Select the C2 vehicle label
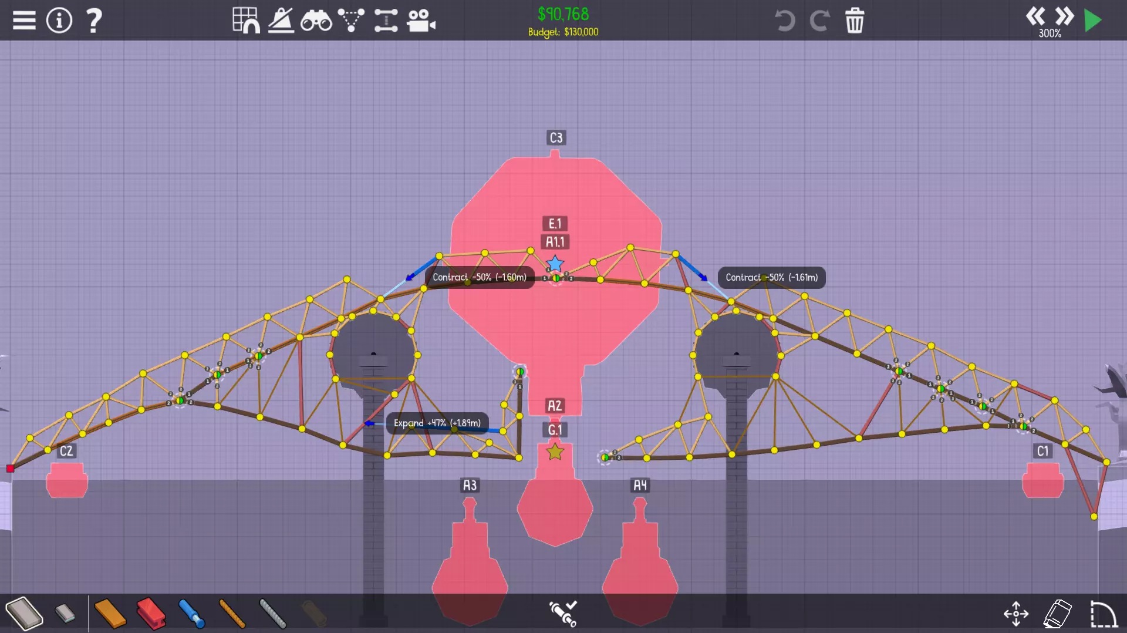The image size is (1127, 633). tap(66, 451)
